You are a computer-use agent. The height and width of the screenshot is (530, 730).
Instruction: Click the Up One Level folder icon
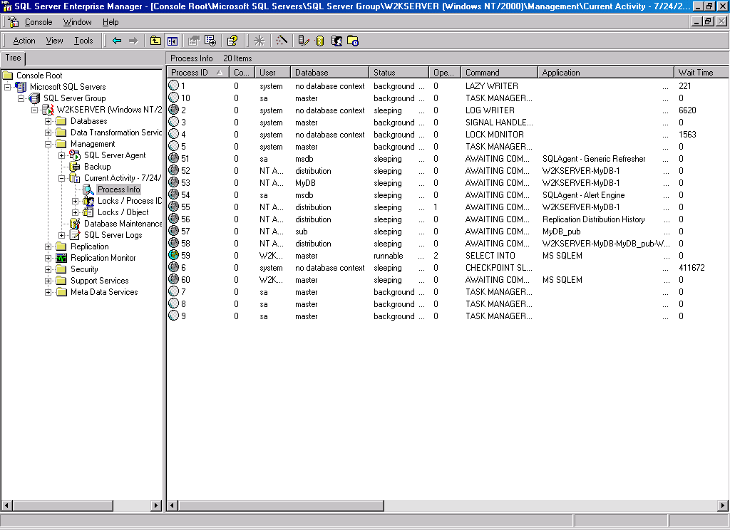point(155,41)
